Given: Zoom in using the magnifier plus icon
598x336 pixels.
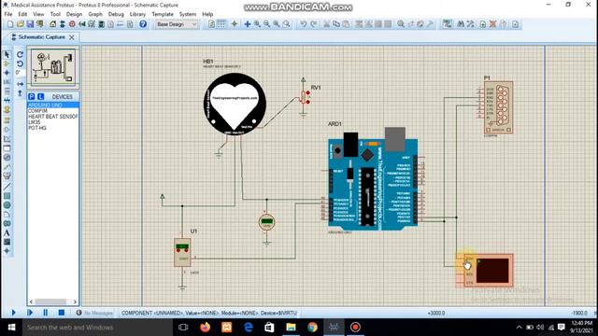Looking at the screenshot, I should coord(258,24).
